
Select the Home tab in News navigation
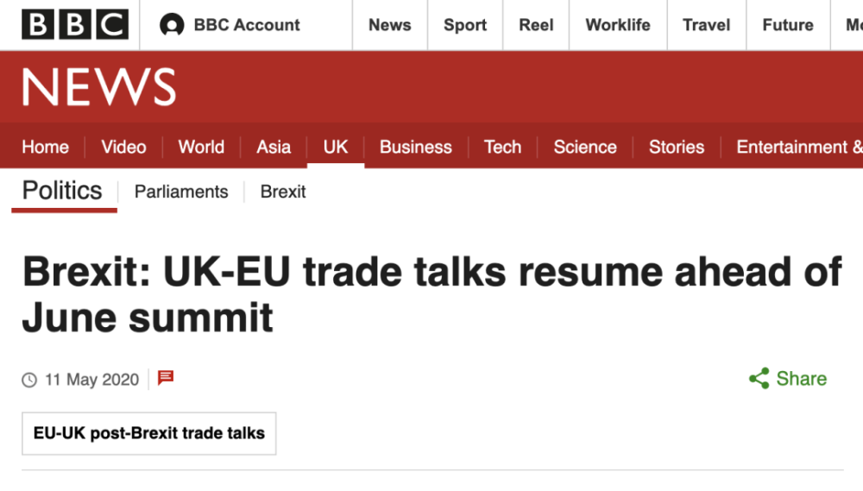point(45,147)
